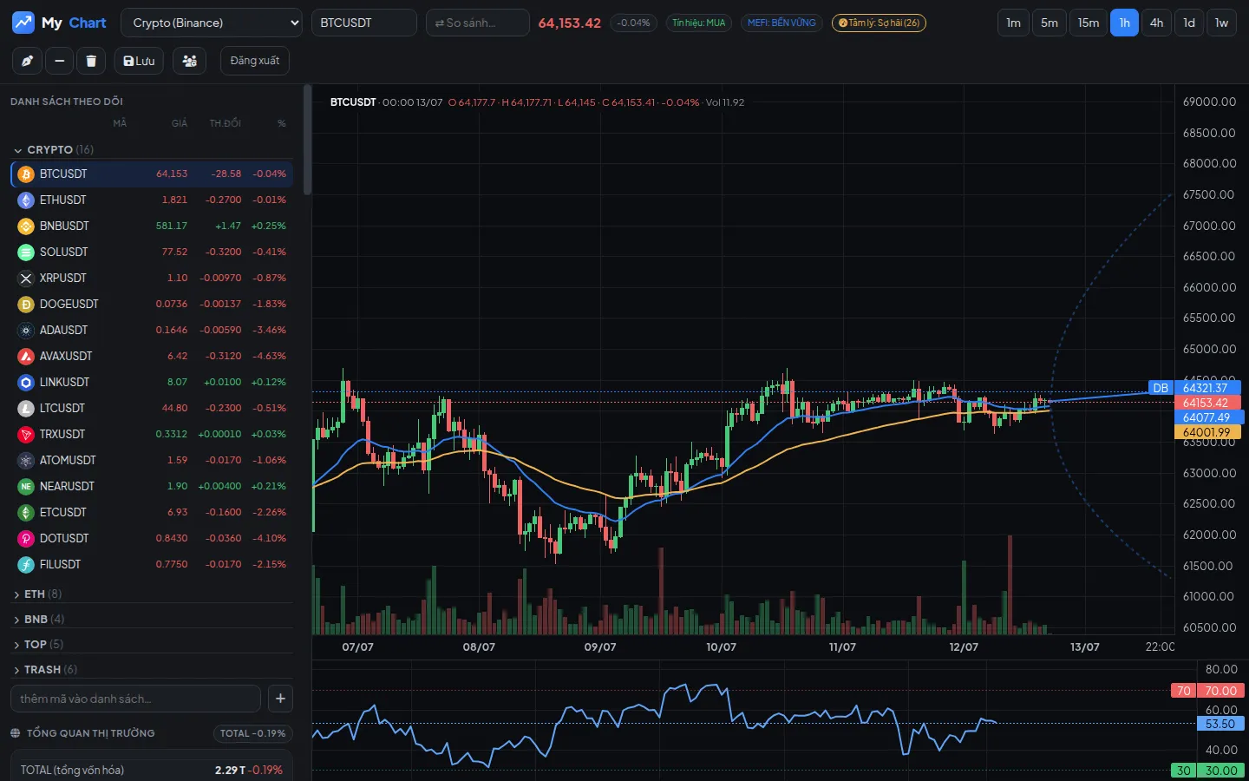Click the Ethereum icon beside ETHUSDT
Image resolution: width=1249 pixels, height=781 pixels.
coord(26,200)
